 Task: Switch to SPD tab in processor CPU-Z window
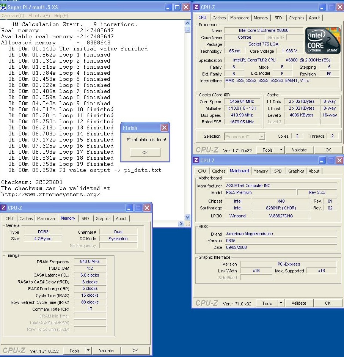coord(278,18)
